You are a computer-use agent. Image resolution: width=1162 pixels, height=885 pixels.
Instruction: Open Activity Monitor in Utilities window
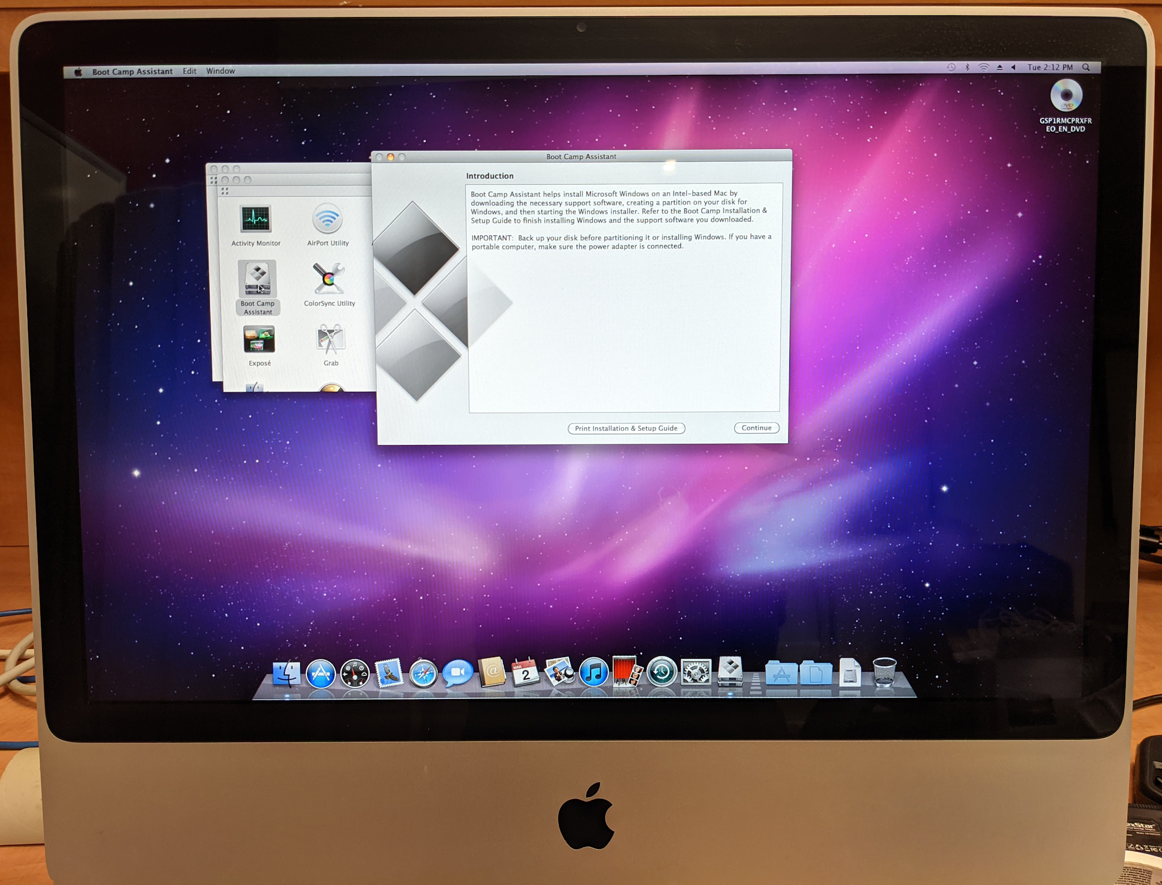pos(256,219)
